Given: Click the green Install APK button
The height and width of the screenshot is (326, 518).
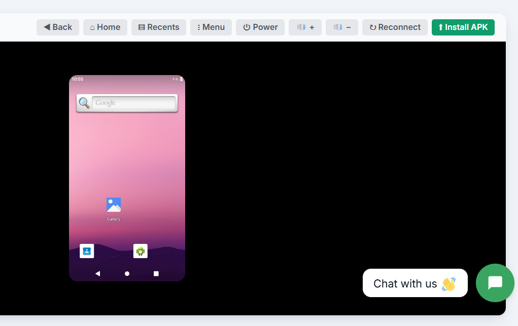Looking at the screenshot, I should pyautogui.click(x=463, y=27).
